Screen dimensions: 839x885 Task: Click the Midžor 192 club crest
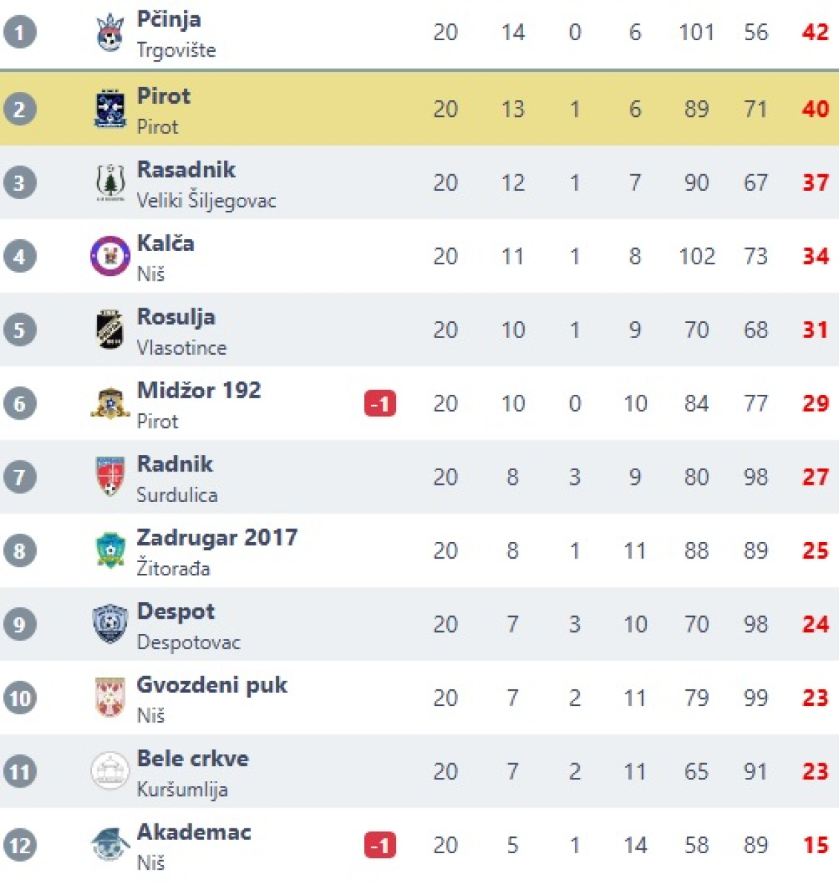coord(110,403)
